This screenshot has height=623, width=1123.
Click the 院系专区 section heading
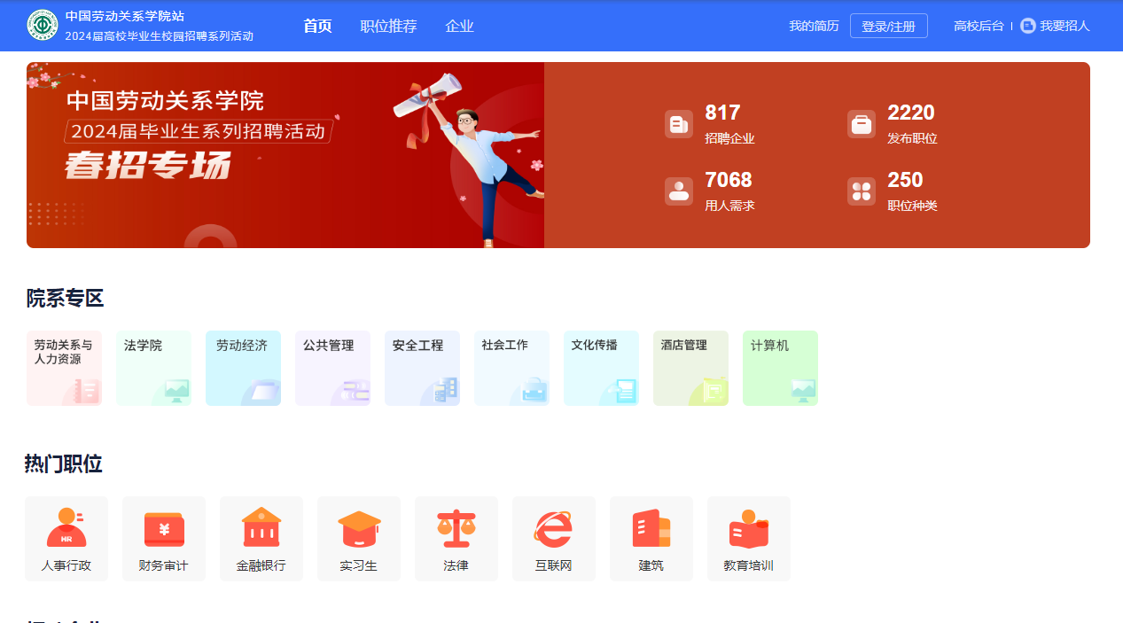point(65,299)
